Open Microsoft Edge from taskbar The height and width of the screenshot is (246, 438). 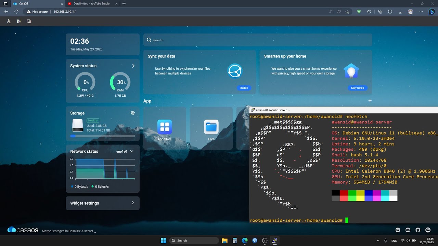point(245,241)
